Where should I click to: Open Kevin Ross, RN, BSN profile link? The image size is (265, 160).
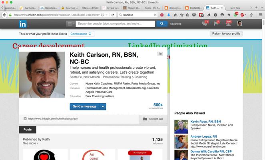[x=206, y=122]
